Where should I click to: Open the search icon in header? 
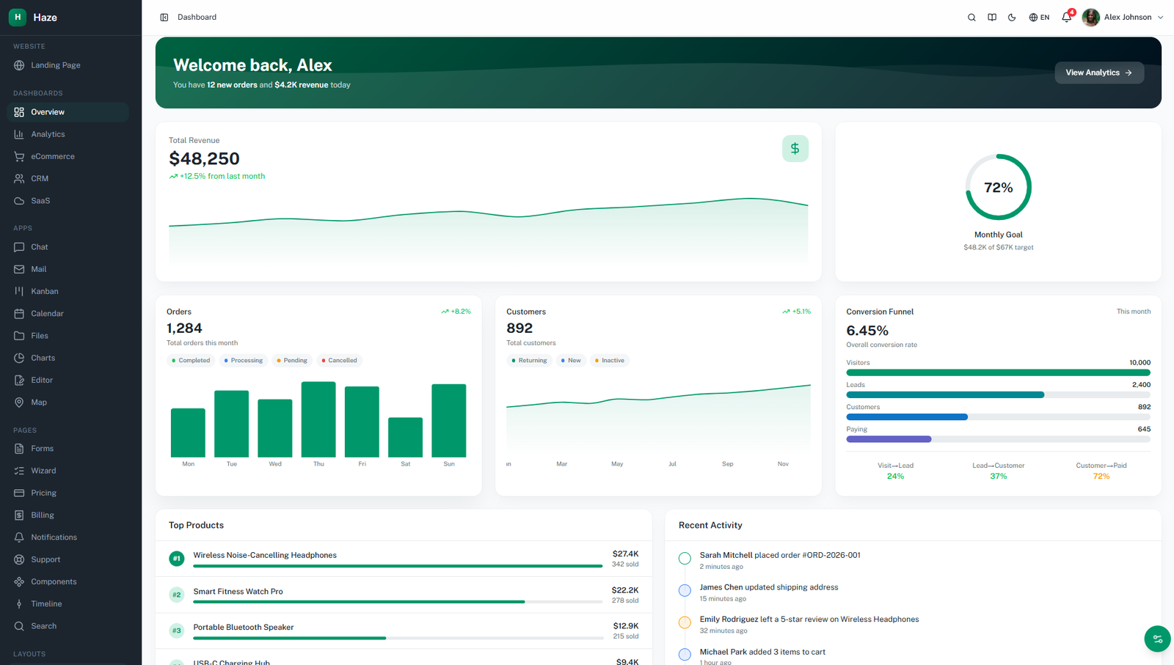tap(971, 17)
